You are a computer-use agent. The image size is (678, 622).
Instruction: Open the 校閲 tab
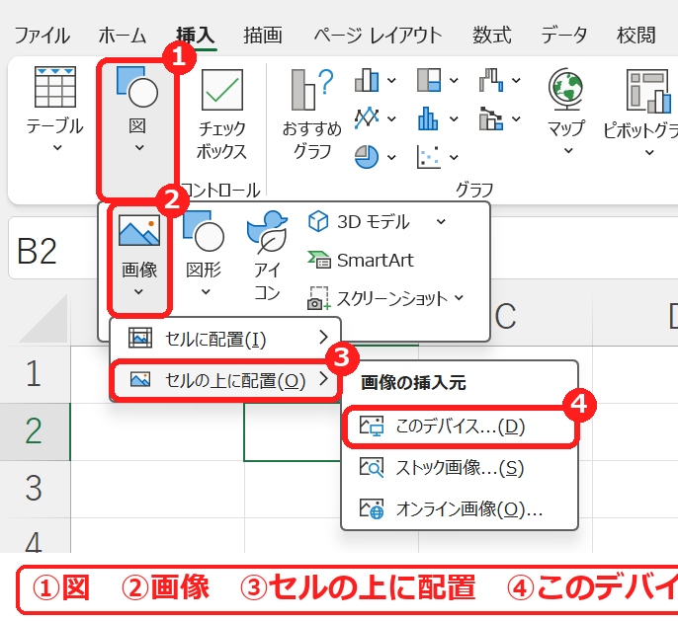pyautogui.click(x=636, y=36)
